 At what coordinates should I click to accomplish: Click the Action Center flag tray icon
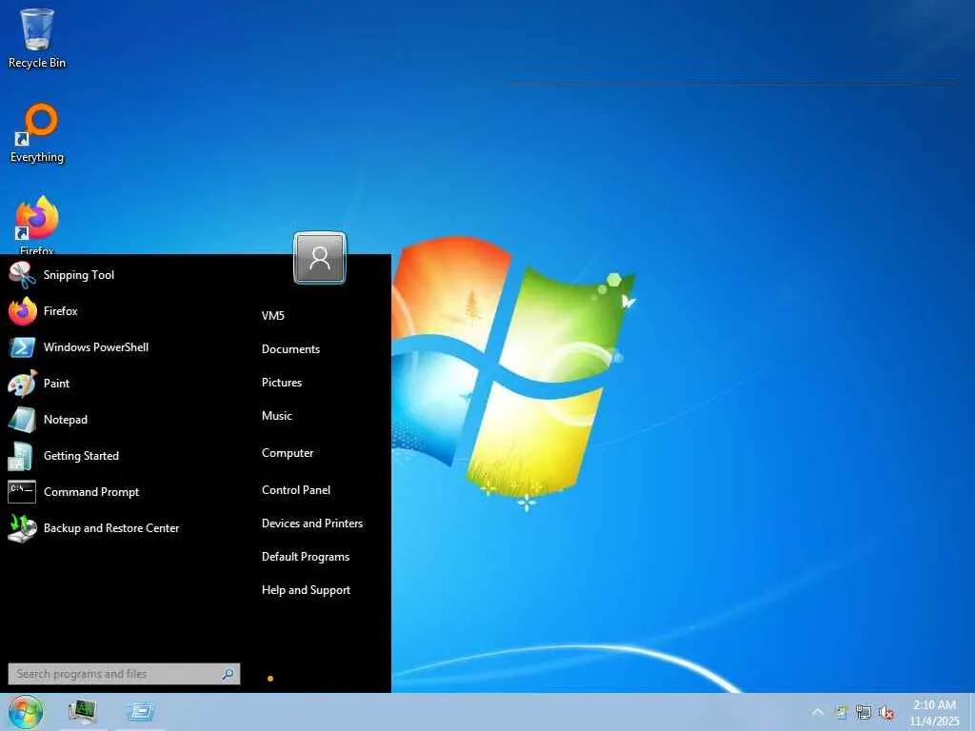point(842,712)
